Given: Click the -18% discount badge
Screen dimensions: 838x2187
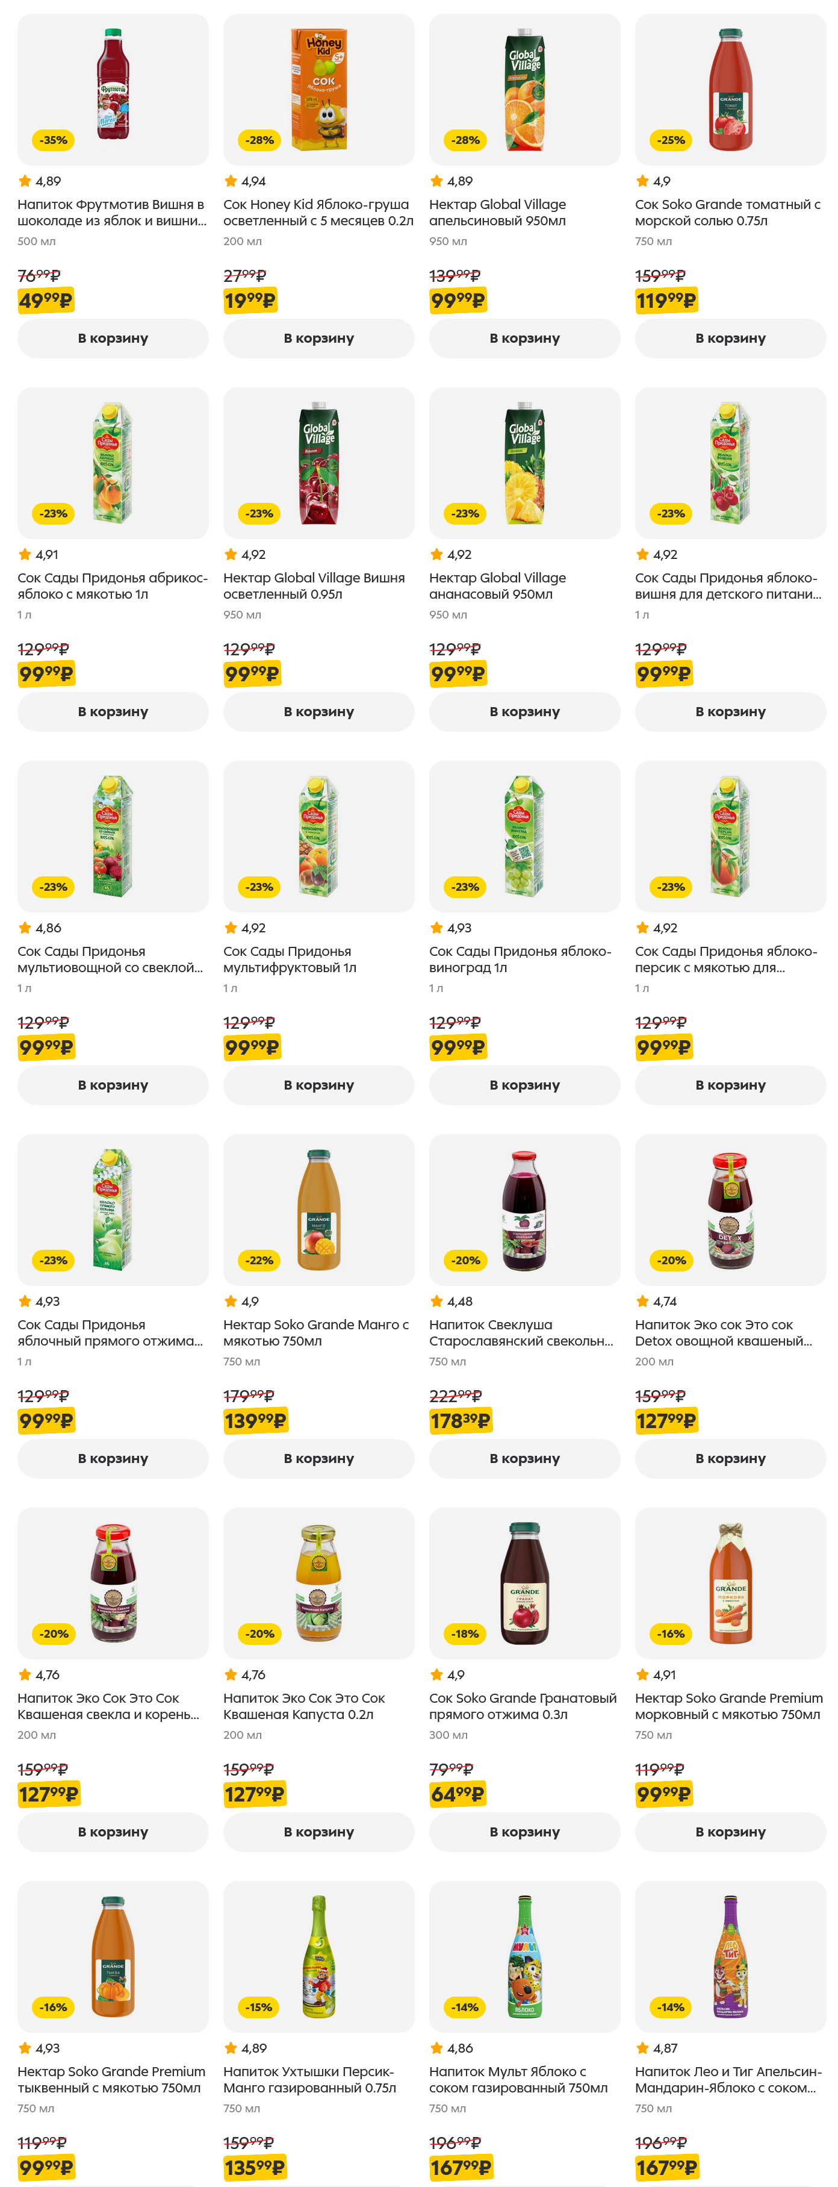Looking at the screenshot, I should coord(465,1633).
